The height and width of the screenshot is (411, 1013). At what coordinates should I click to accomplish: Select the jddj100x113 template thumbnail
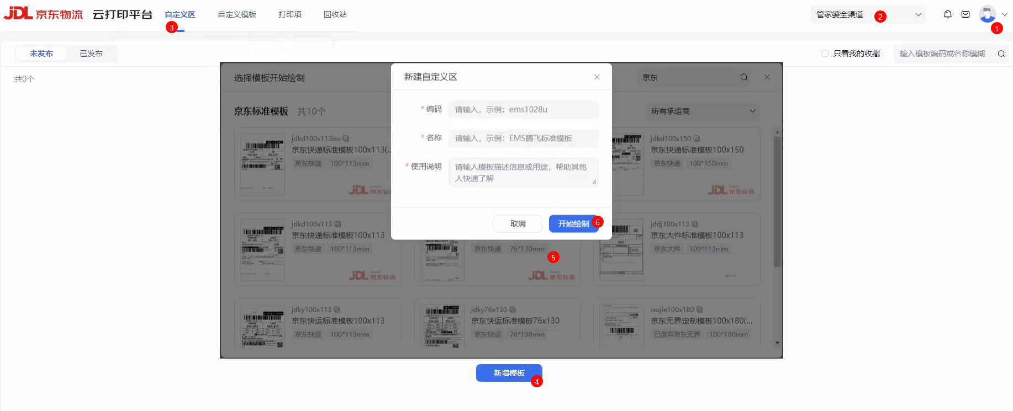pyautogui.click(x=622, y=249)
